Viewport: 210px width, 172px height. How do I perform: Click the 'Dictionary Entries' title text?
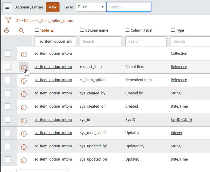tap(29, 7)
